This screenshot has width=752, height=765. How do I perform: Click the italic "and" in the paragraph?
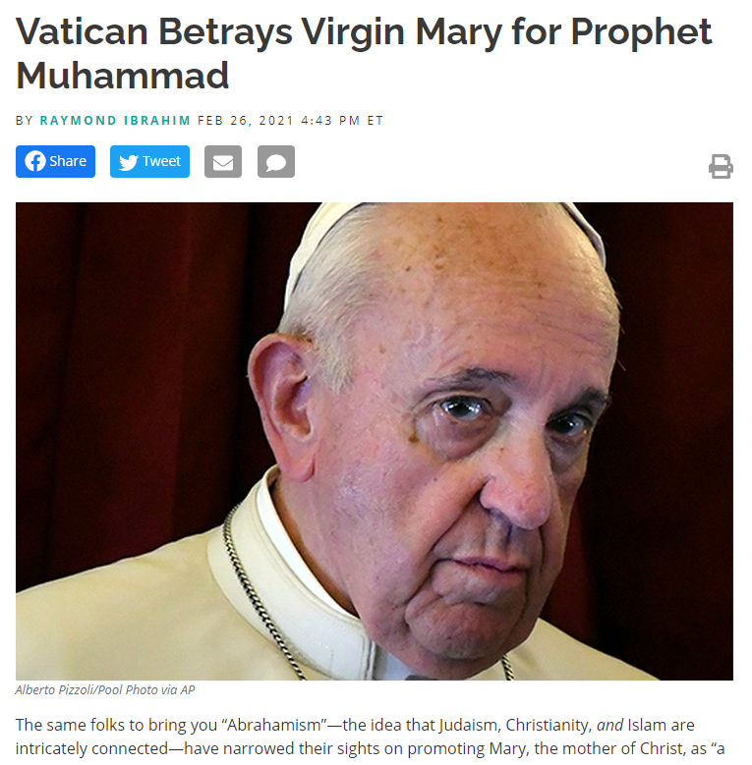(x=609, y=725)
